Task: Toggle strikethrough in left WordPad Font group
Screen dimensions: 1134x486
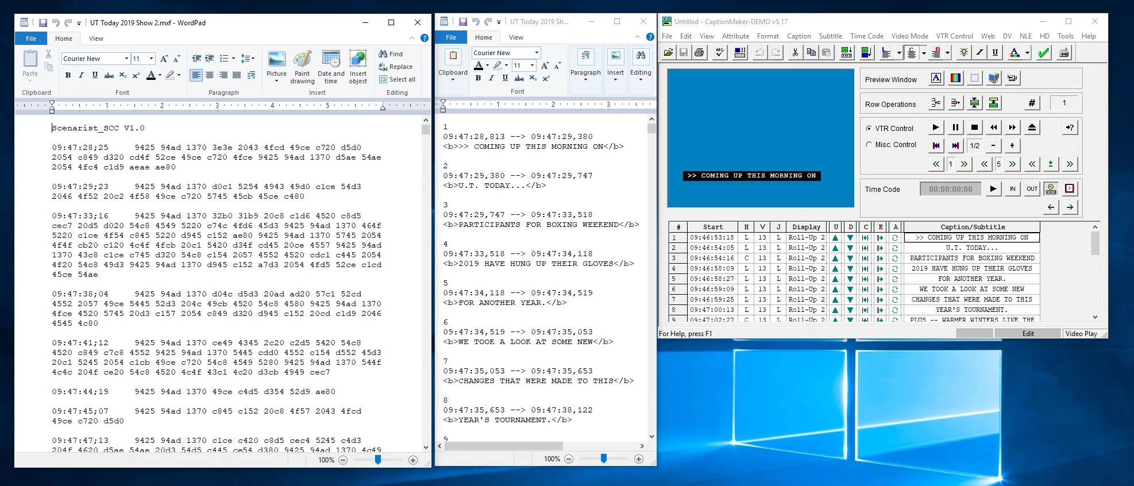Action: (x=109, y=75)
